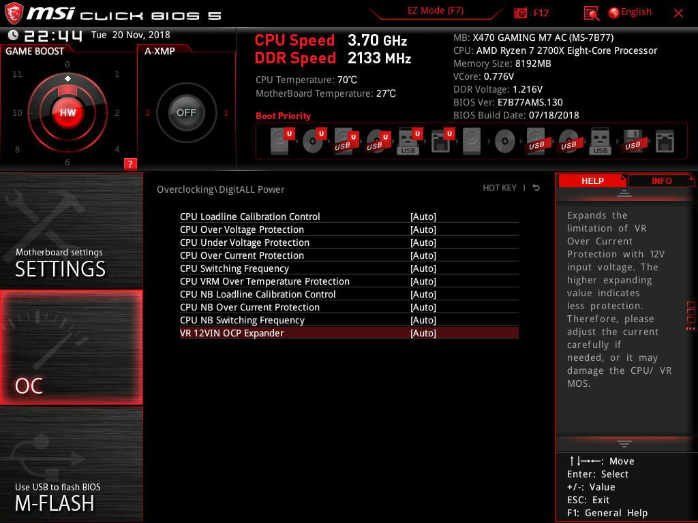Screen dimensions: 698x523
Task: Click the F12 screenshot label
Action: (x=541, y=13)
